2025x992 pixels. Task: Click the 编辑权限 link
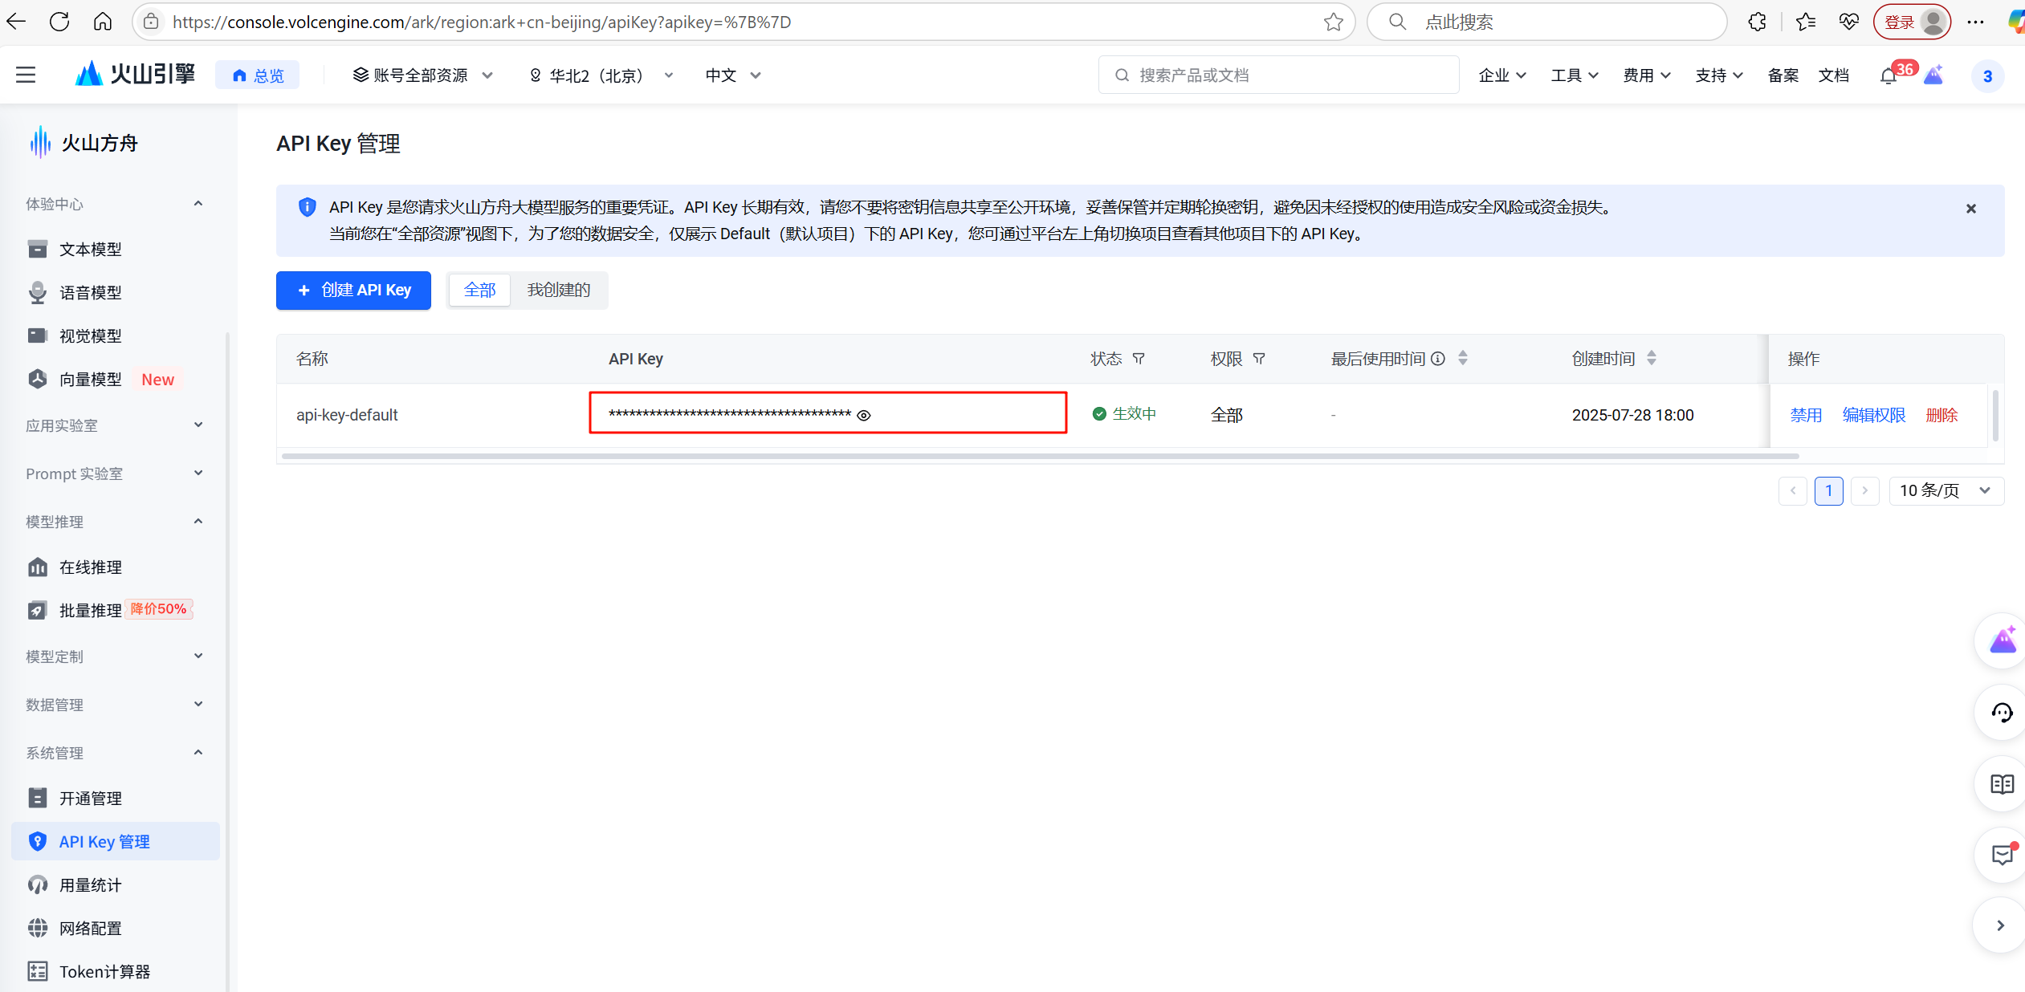[1873, 415]
